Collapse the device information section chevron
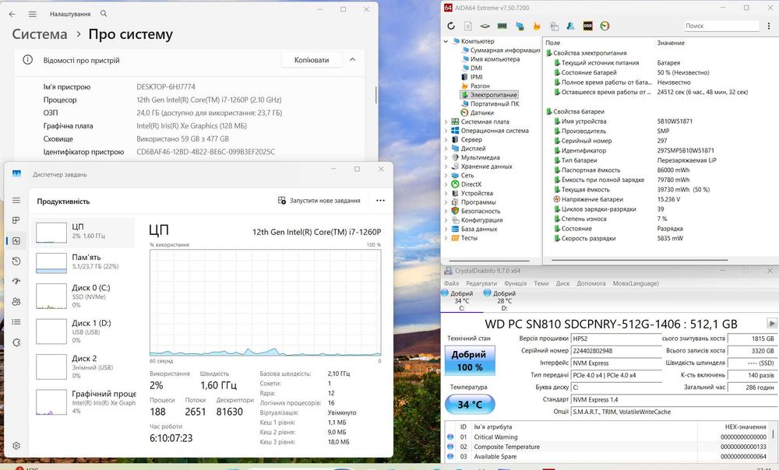This screenshot has width=779, height=470. [x=352, y=60]
